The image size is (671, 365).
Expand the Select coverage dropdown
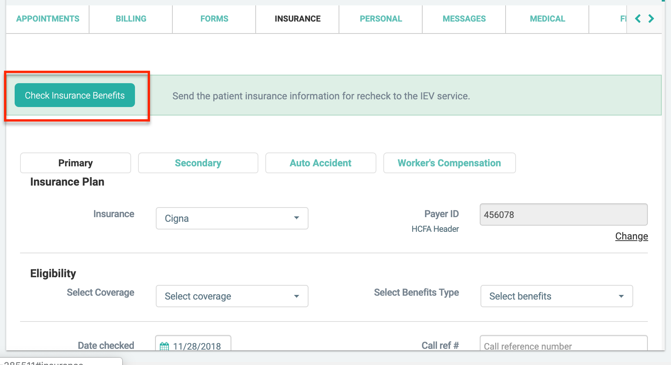(x=232, y=296)
